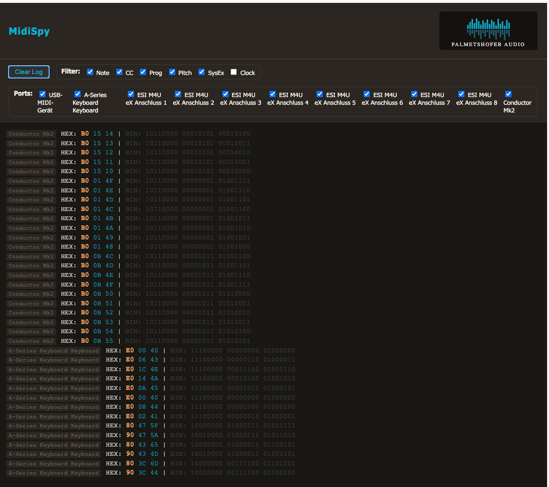549x487 pixels.
Task: Click binary text 10110000 00010101 00010011
Action: pyautogui.click(x=198, y=143)
